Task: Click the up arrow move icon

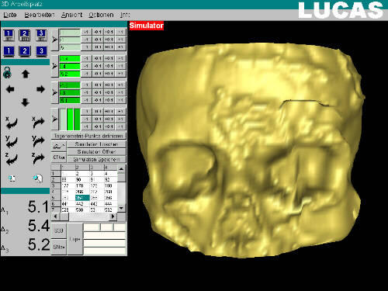Action: [26, 74]
